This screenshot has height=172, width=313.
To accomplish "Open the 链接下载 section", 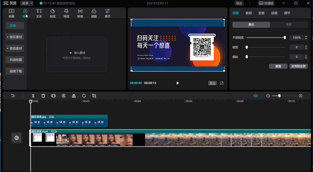I will (x=15, y=71).
